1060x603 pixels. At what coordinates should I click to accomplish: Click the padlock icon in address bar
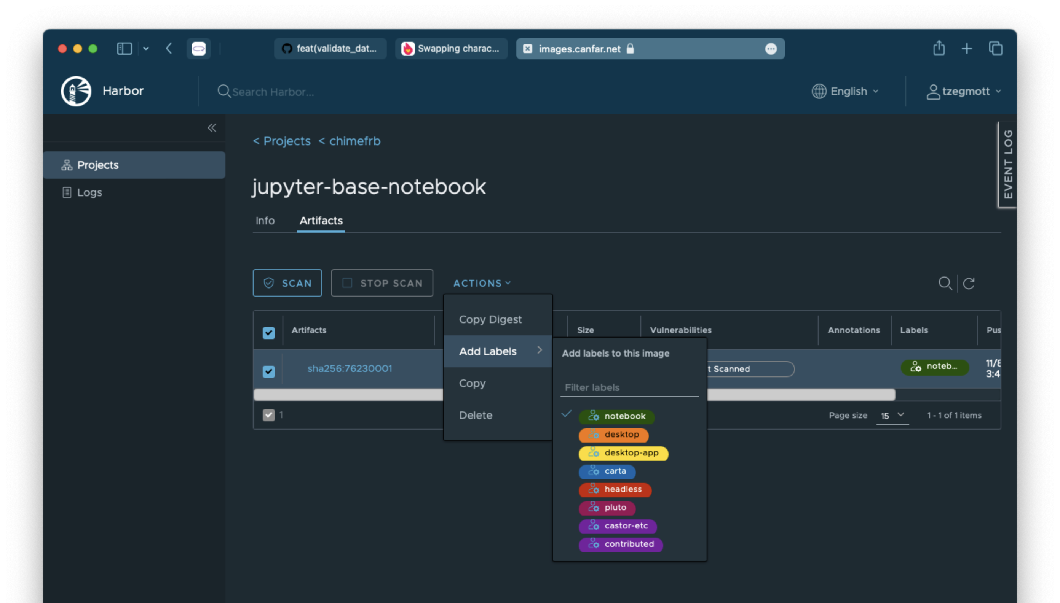[631, 48]
